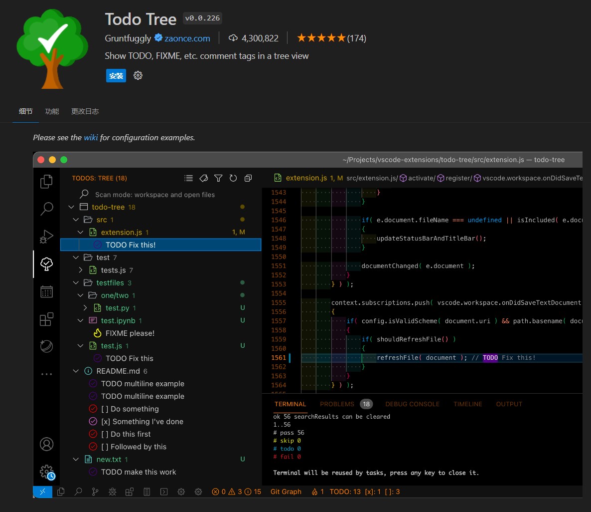Image resolution: width=591 pixels, height=512 pixels.
Task: Collapse the todo-tree root folder
Action: [71, 207]
